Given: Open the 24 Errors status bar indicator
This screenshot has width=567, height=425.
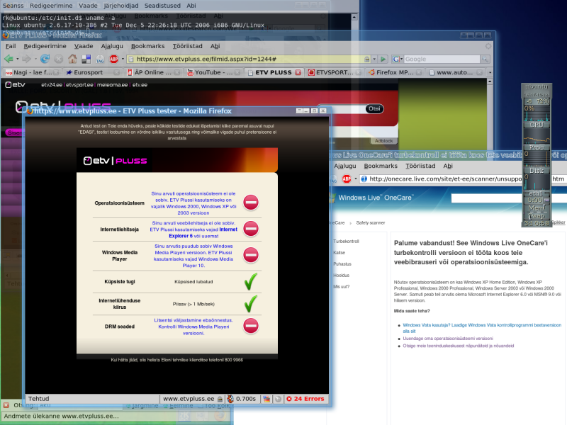Looking at the screenshot, I should point(305,399).
